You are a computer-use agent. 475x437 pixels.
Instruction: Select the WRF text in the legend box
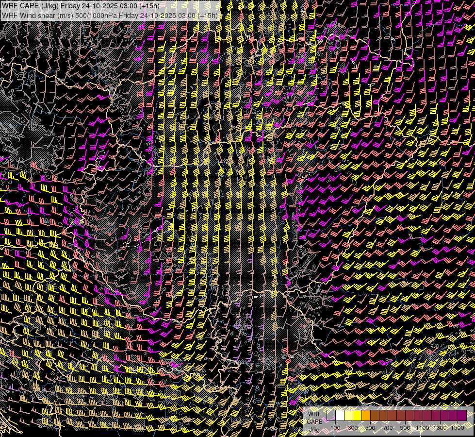(314, 414)
